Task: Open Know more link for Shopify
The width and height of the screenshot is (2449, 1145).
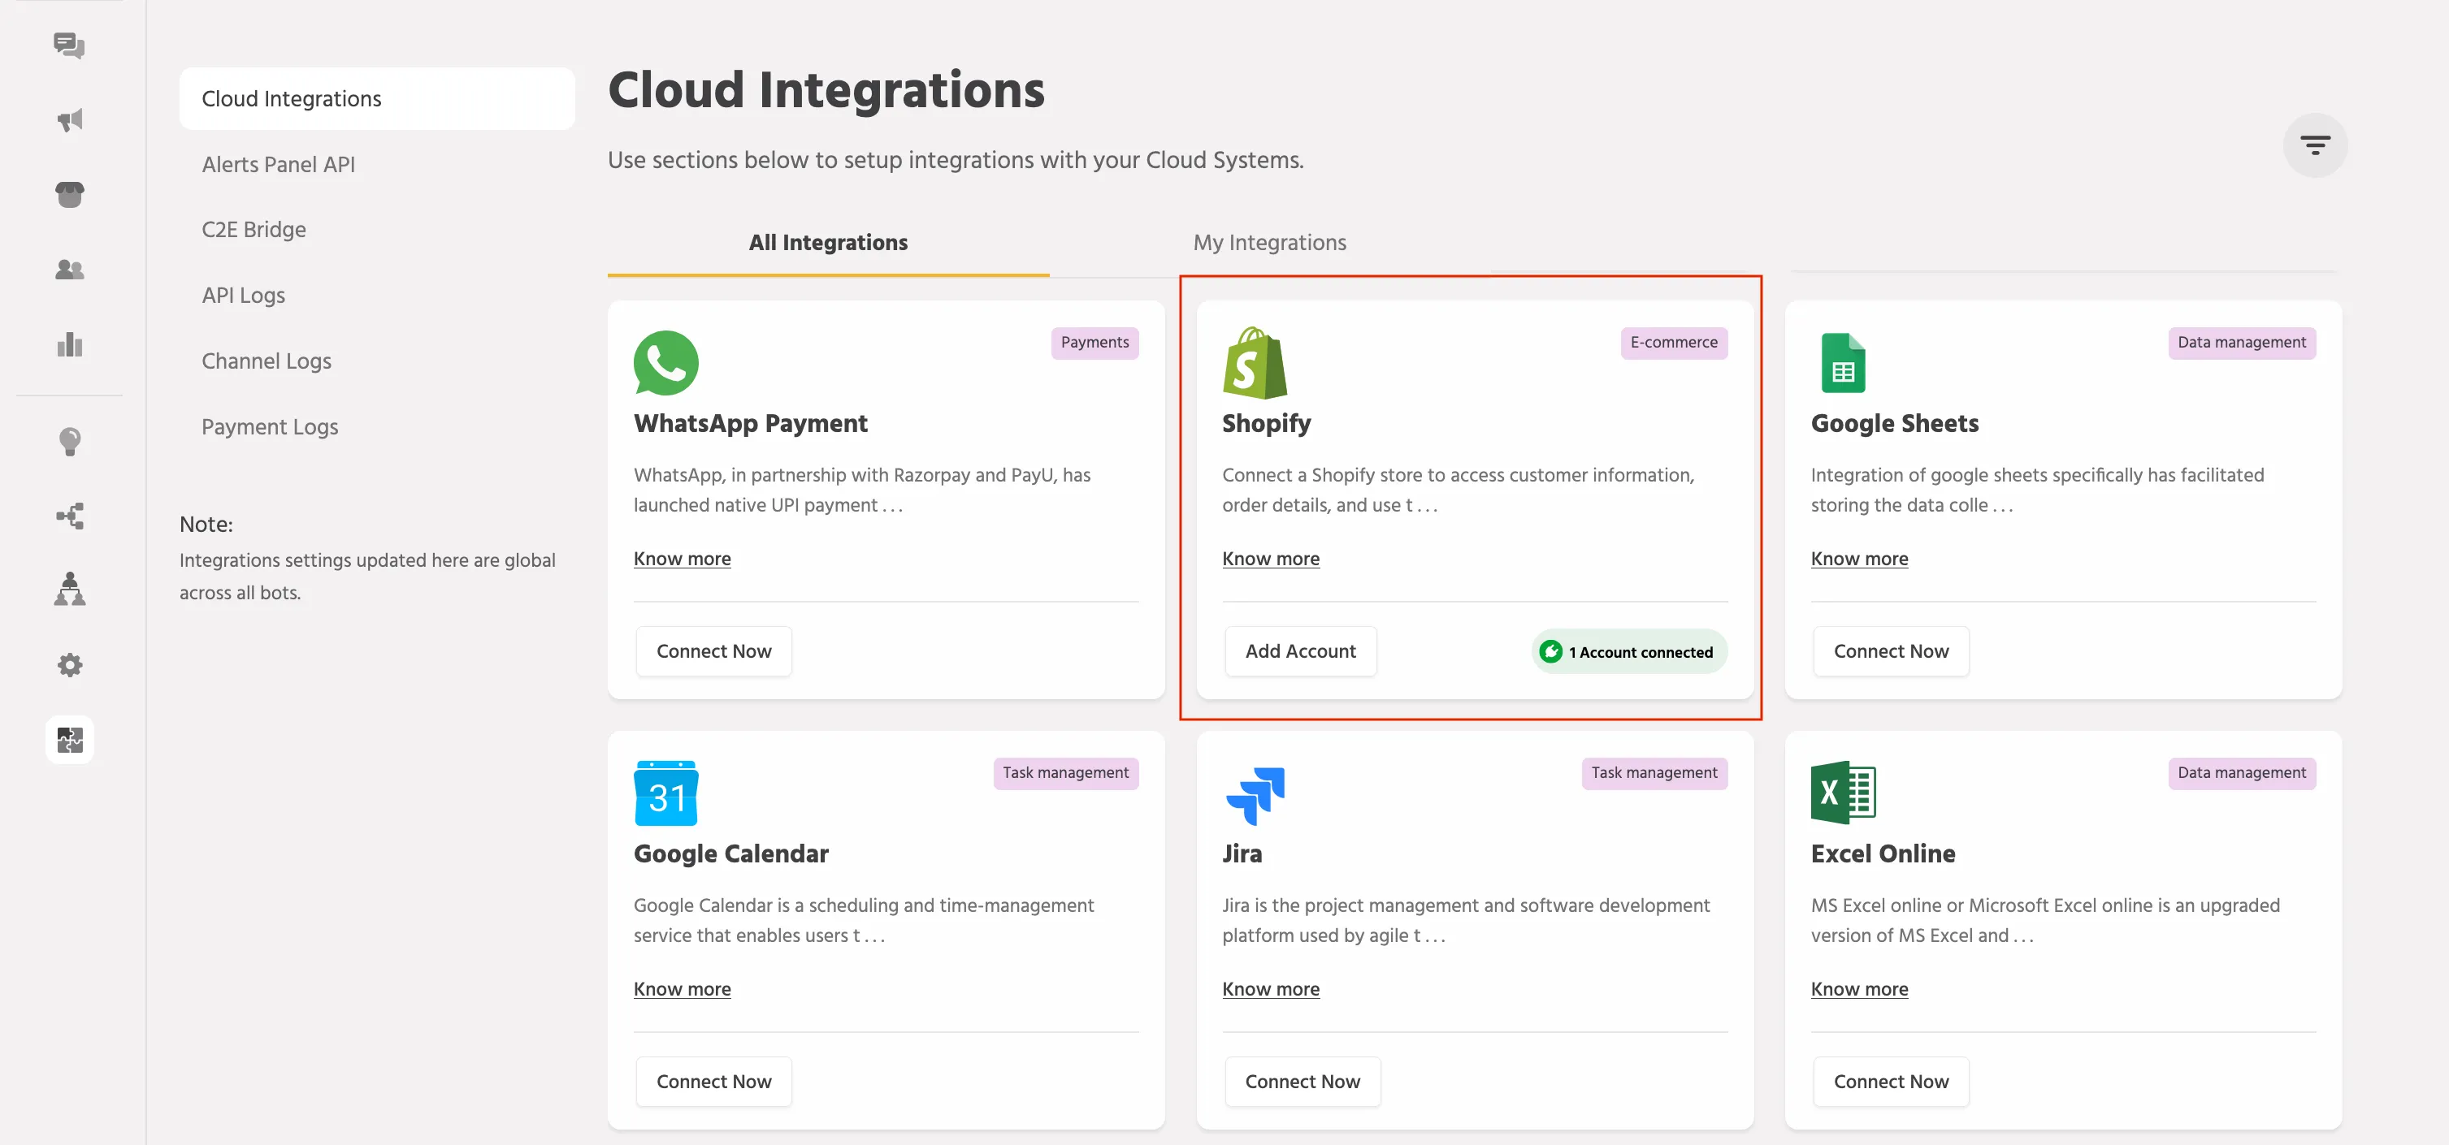Action: 1270,559
